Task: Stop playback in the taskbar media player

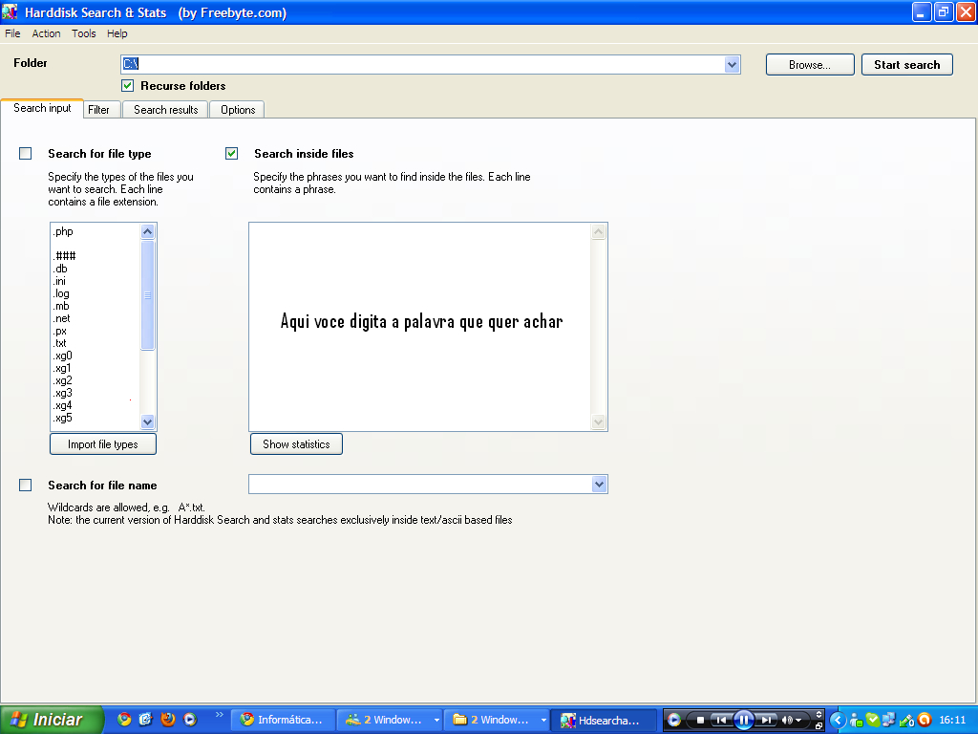Action: click(x=700, y=720)
